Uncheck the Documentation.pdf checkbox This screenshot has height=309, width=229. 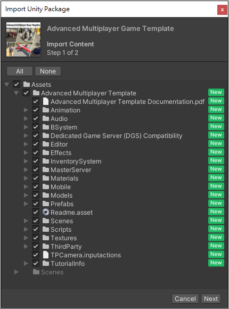(36, 101)
